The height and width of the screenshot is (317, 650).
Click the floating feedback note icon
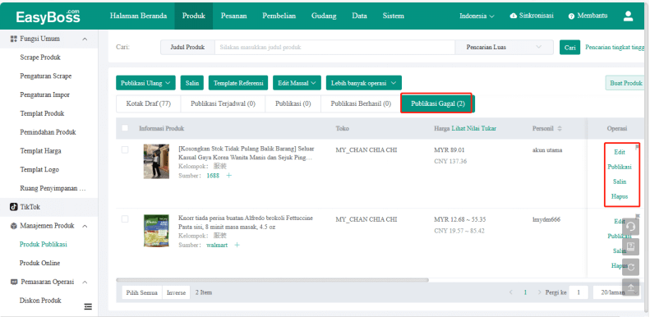coord(630,247)
